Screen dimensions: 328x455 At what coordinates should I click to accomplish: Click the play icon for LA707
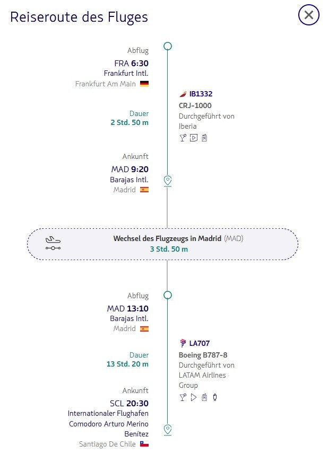(x=194, y=397)
